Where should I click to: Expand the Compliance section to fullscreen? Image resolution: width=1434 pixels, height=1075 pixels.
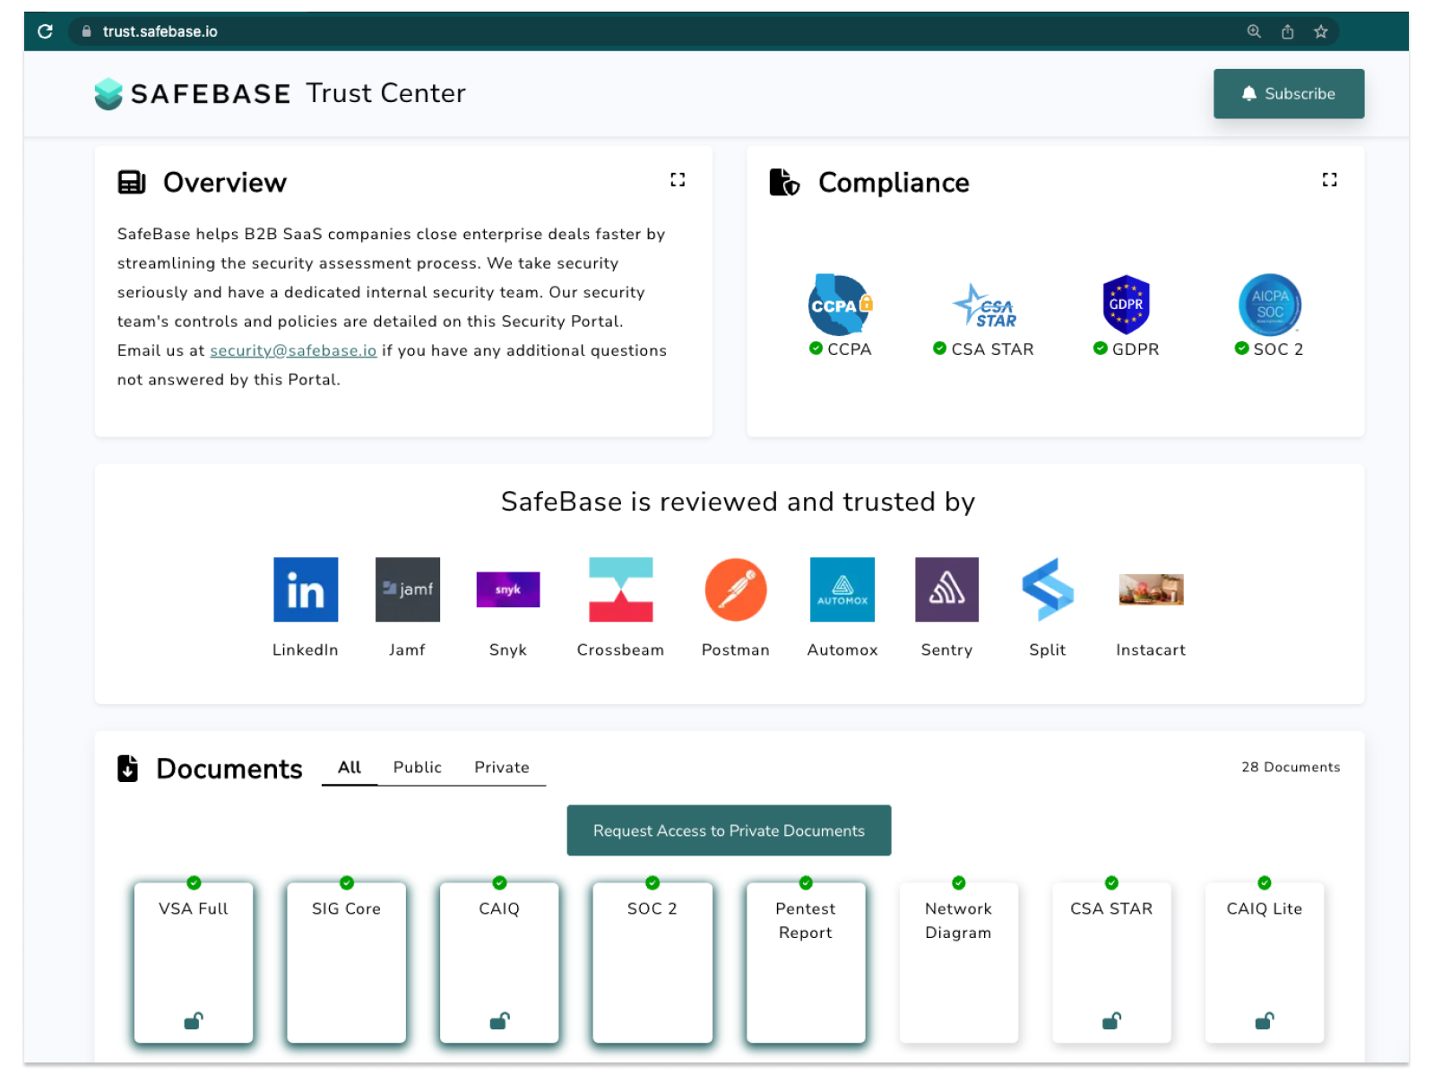[1329, 179]
